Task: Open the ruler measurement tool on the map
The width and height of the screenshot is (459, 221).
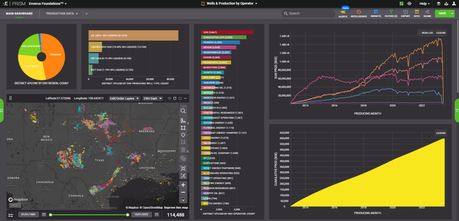Action: pos(183,121)
